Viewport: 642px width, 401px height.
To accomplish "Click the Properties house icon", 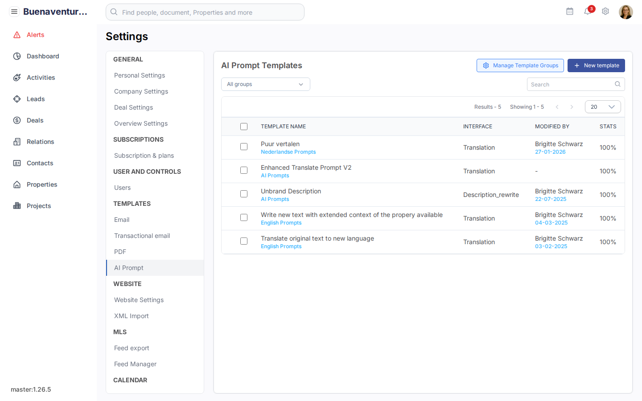I will point(17,184).
